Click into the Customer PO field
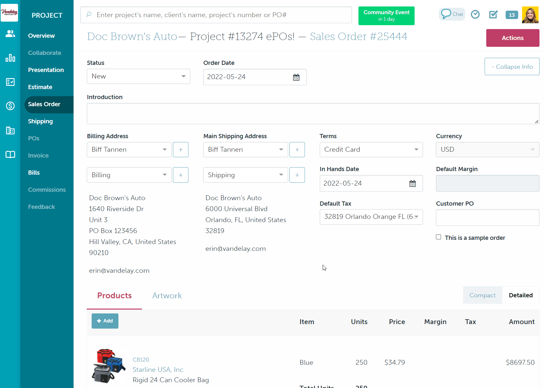The image size is (544, 388). (487, 218)
